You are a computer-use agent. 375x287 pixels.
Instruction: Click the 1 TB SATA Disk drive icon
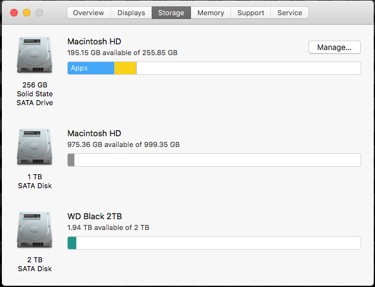pos(35,147)
